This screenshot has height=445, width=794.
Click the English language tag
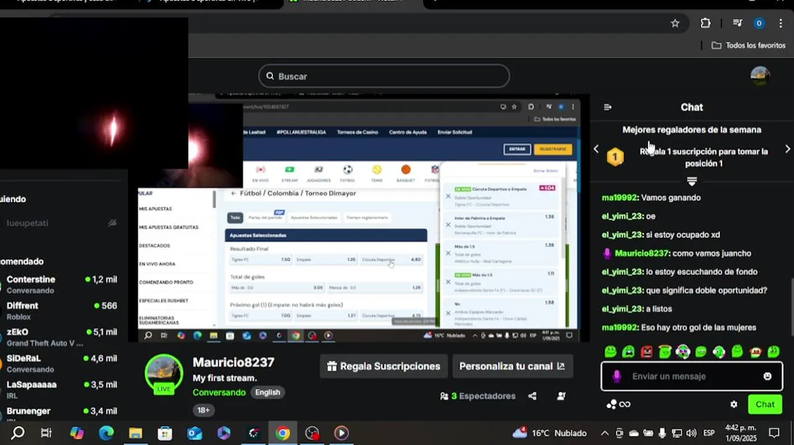point(268,392)
